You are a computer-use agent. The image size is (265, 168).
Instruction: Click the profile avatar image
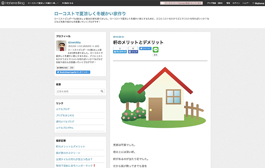[61, 46]
